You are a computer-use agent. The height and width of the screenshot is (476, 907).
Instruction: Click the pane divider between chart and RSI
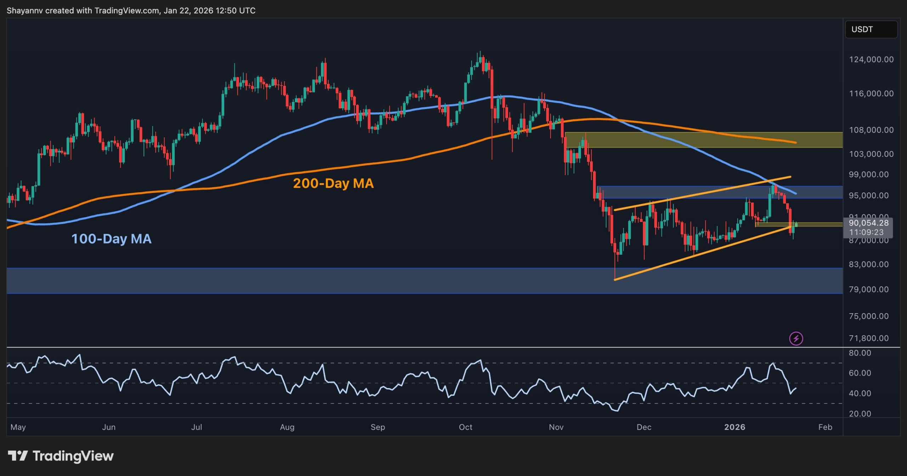tap(425, 348)
